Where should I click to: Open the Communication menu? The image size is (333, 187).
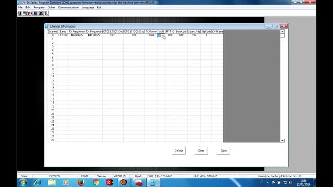(68, 7)
